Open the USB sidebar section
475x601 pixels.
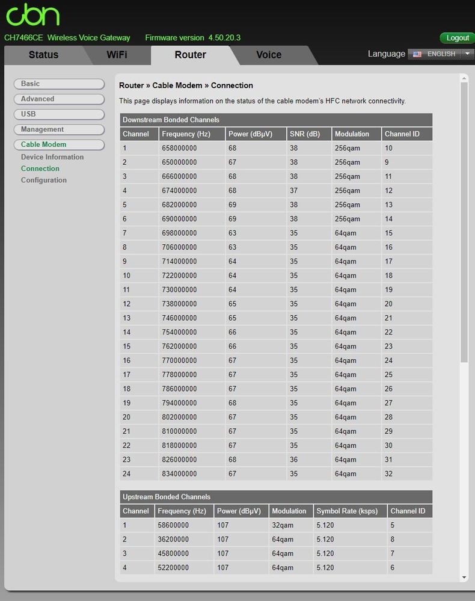[59, 114]
